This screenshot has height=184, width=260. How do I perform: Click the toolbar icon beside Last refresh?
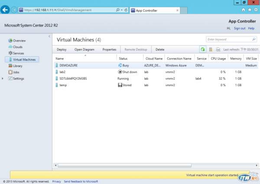(218, 49)
